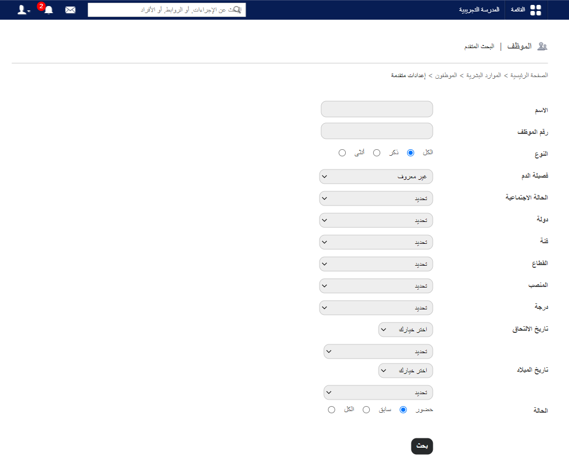This screenshot has width=569, height=475.
Task: Open the القائمة menu item
Action: [x=518, y=10]
